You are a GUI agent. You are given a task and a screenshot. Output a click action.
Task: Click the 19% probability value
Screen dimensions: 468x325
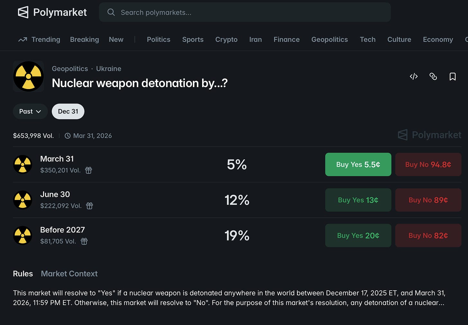tap(237, 235)
